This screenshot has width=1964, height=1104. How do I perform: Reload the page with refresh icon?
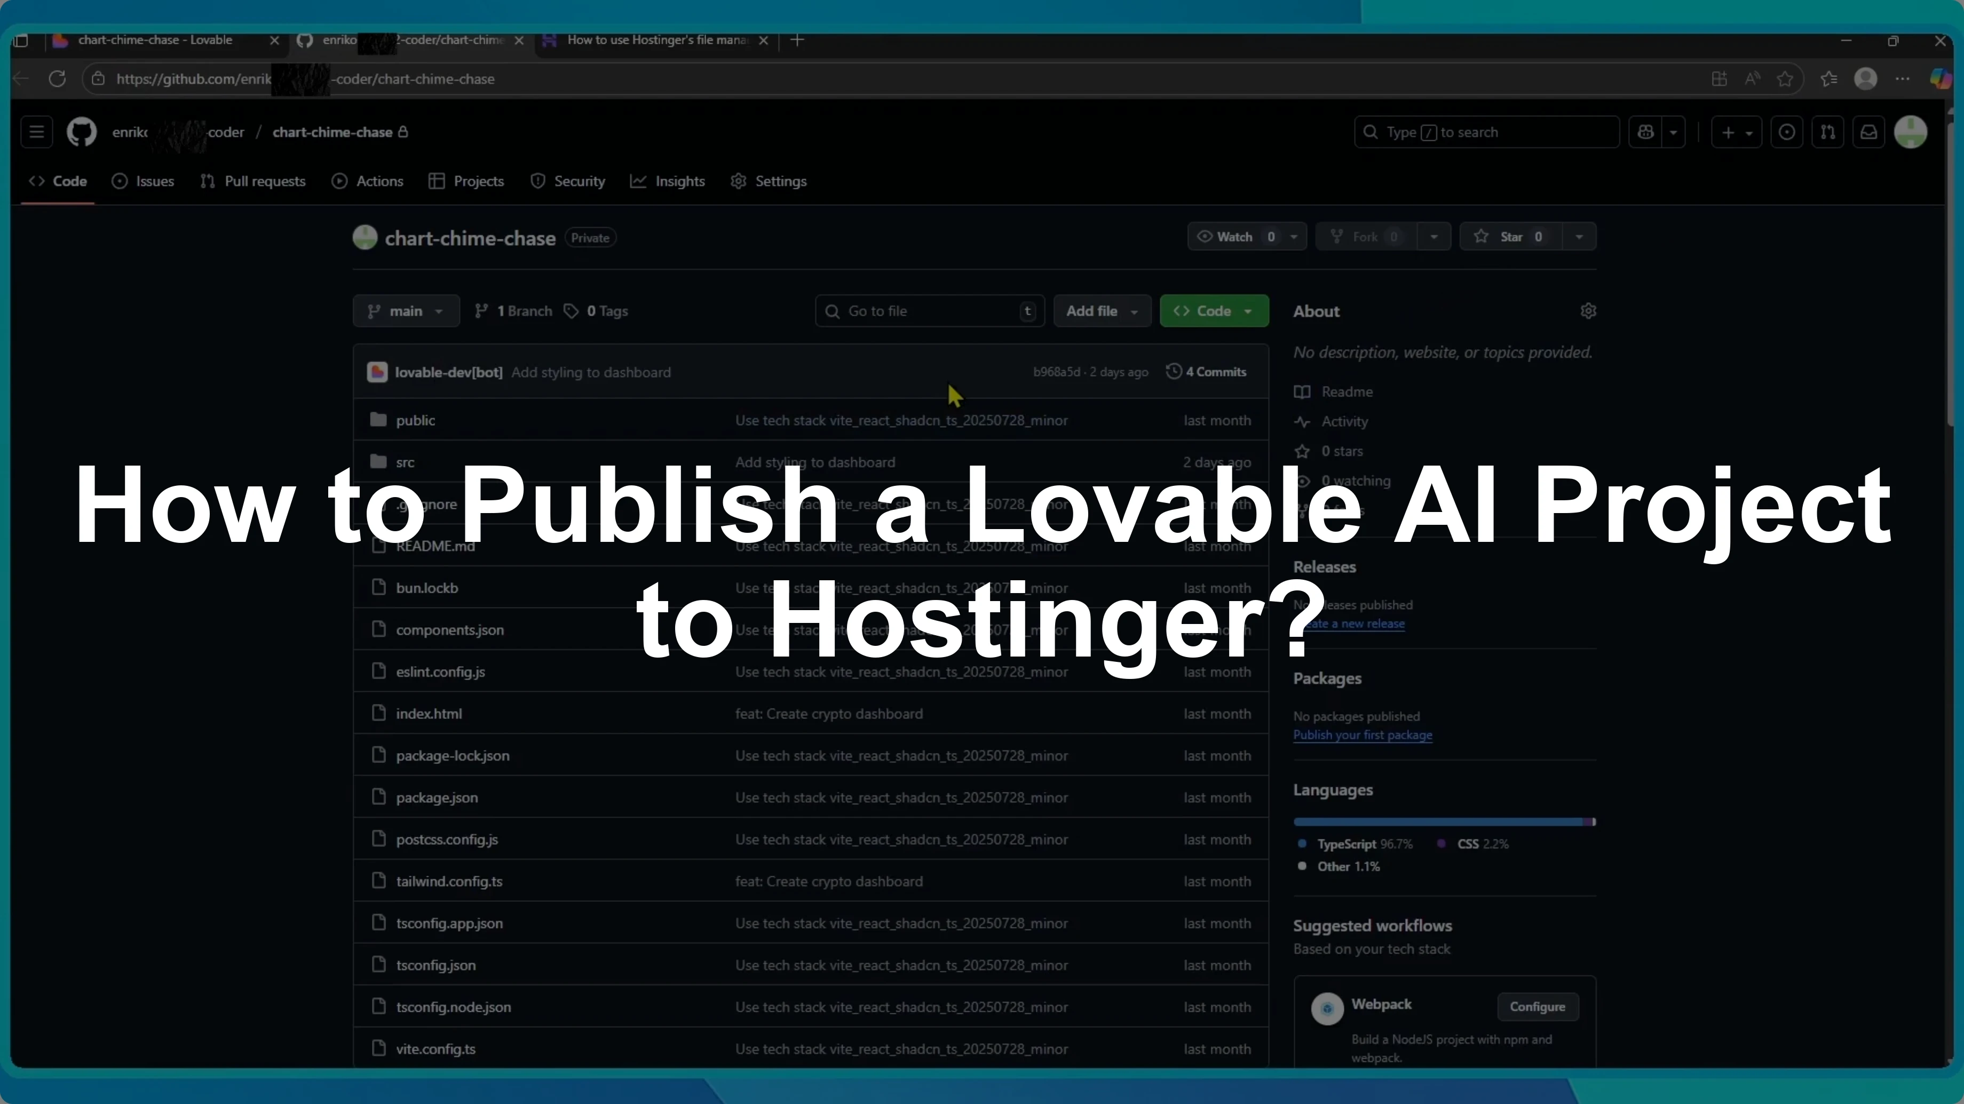tap(57, 79)
